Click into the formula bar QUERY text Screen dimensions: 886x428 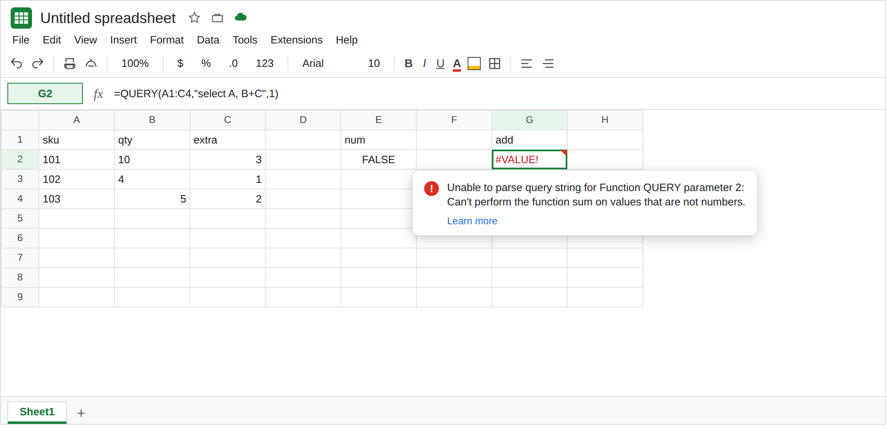click(x=196, y=93)
